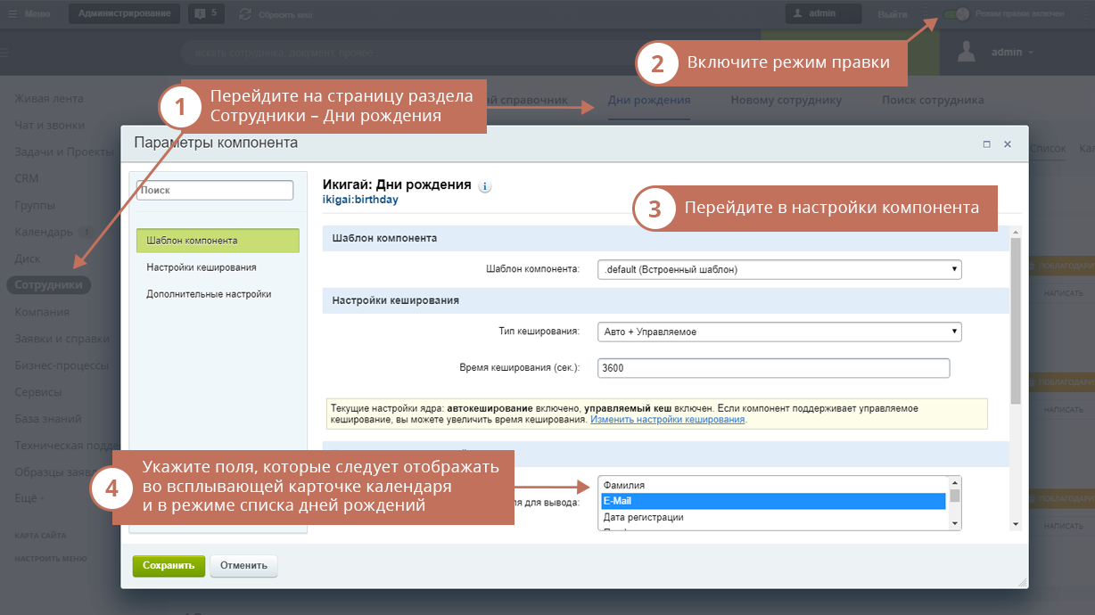Open the Тип кеширования dropdown

[779, 332]
